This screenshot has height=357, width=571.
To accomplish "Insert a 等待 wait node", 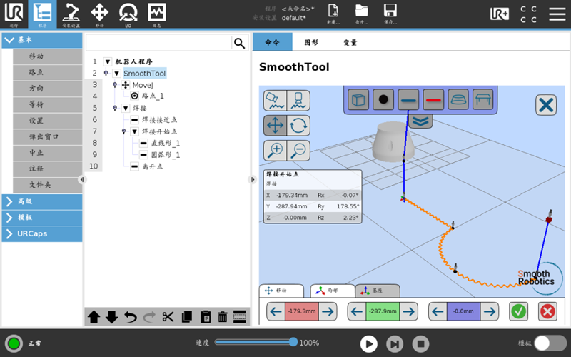I will pyautogui.click(x=47, y=104).
